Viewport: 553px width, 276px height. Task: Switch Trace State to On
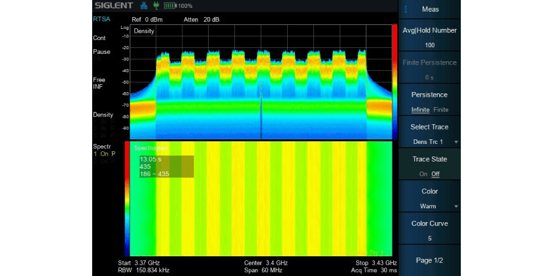pyautogui.click(x=423, y=174)
